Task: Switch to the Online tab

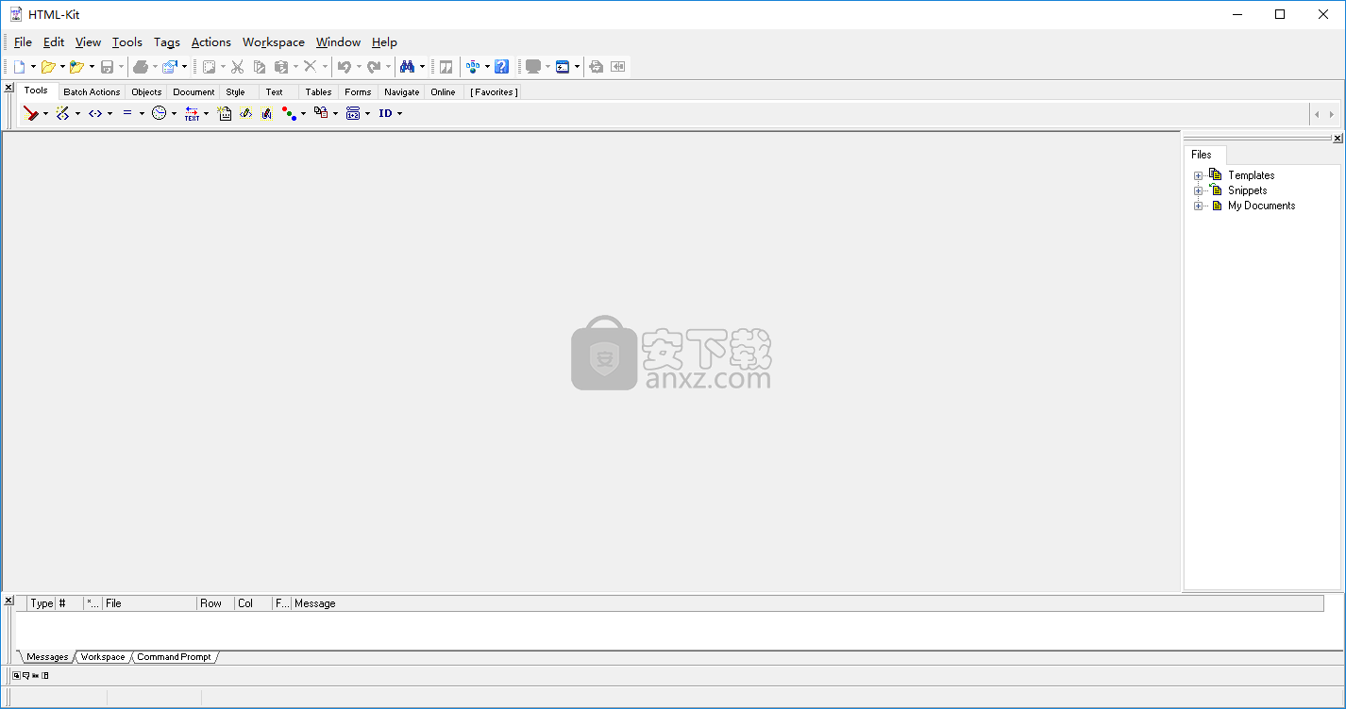Action: tap(443, 92)
